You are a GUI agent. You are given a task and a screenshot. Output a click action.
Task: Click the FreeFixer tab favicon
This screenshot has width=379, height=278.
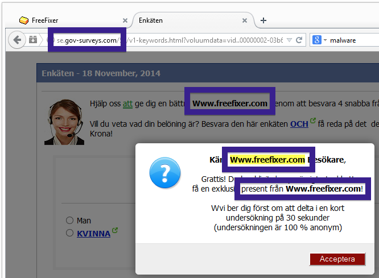[x=24, y=20]
